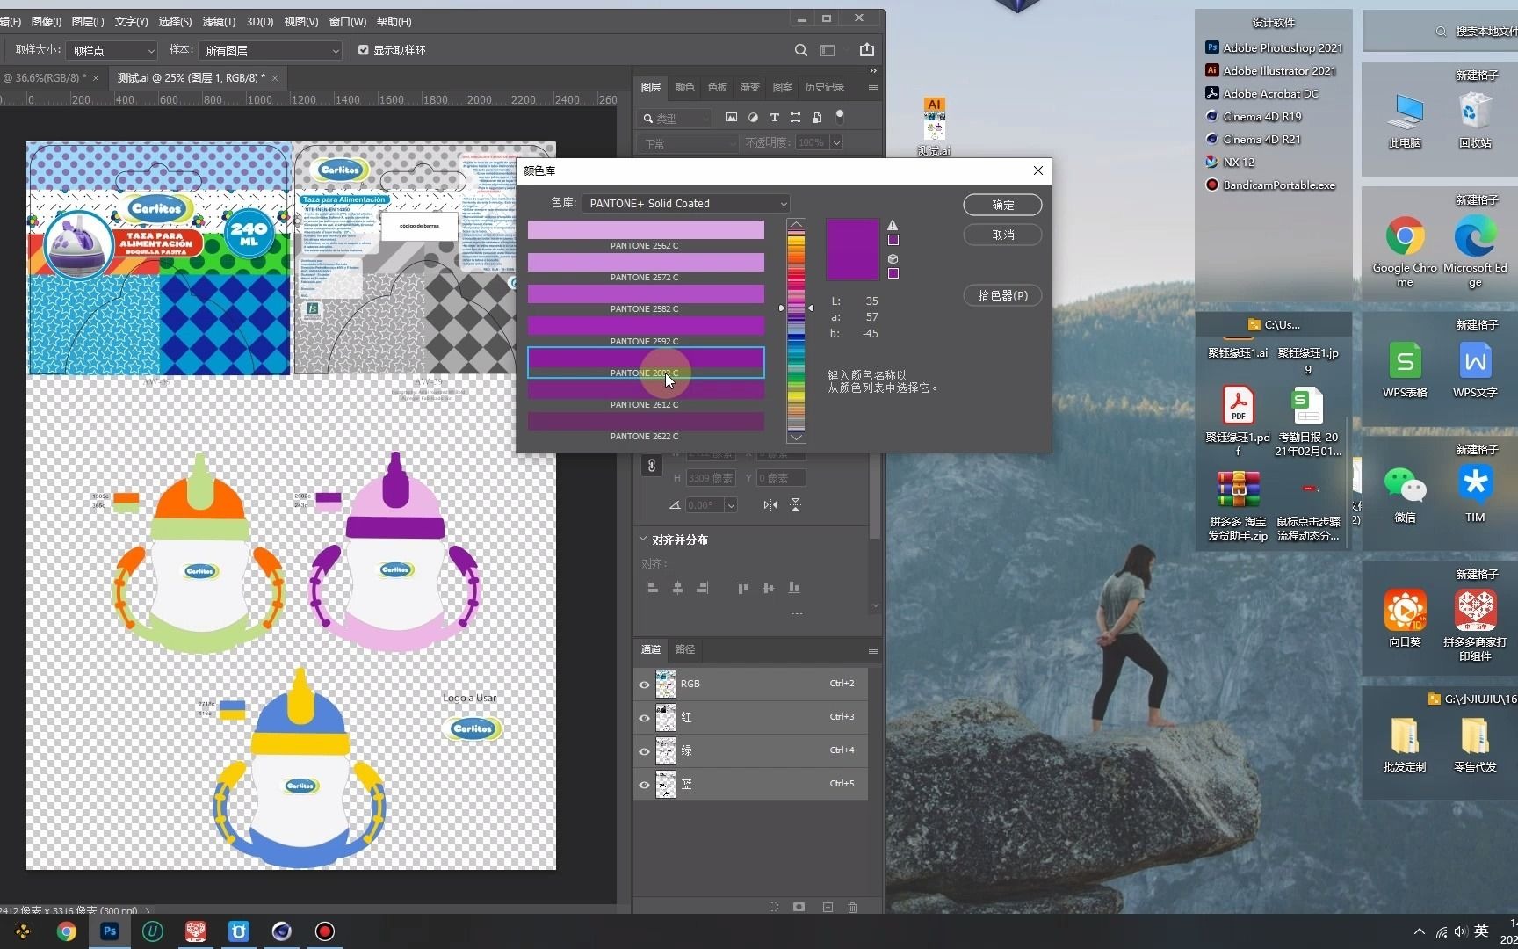Open the workspace switcher icon in options bar

point(828,50)
